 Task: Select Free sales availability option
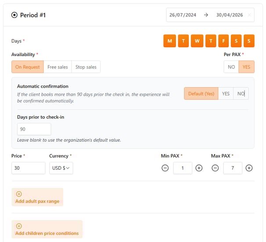[x=58, y=67]
